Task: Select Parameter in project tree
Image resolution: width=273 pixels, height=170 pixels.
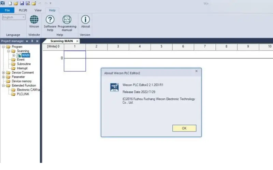Action: [x=18, y=77]
